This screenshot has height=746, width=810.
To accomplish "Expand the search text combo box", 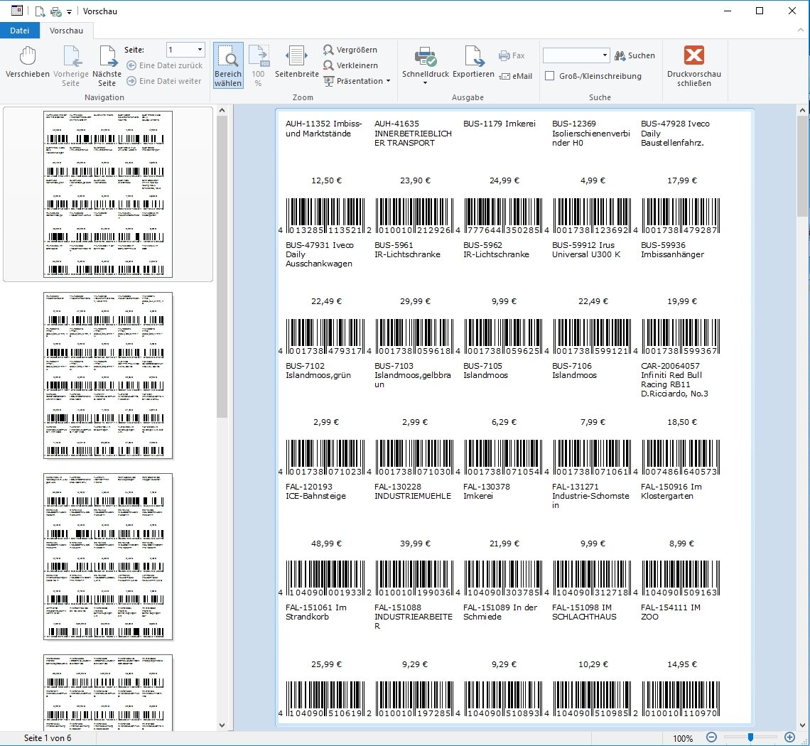I will [x=605, y=55].
